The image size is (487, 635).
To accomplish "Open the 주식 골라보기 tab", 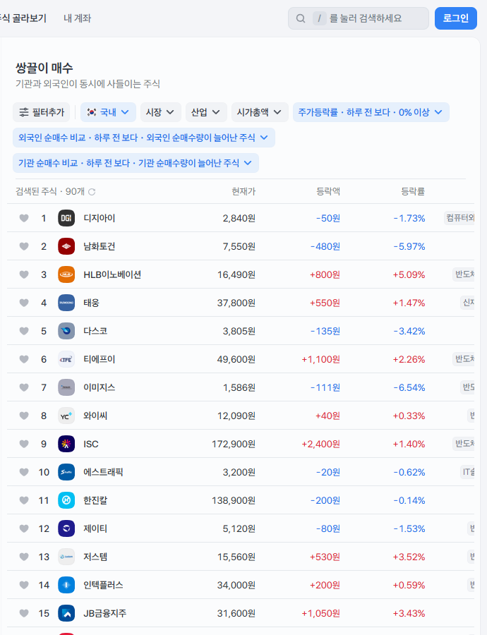I will pos(23,18).
